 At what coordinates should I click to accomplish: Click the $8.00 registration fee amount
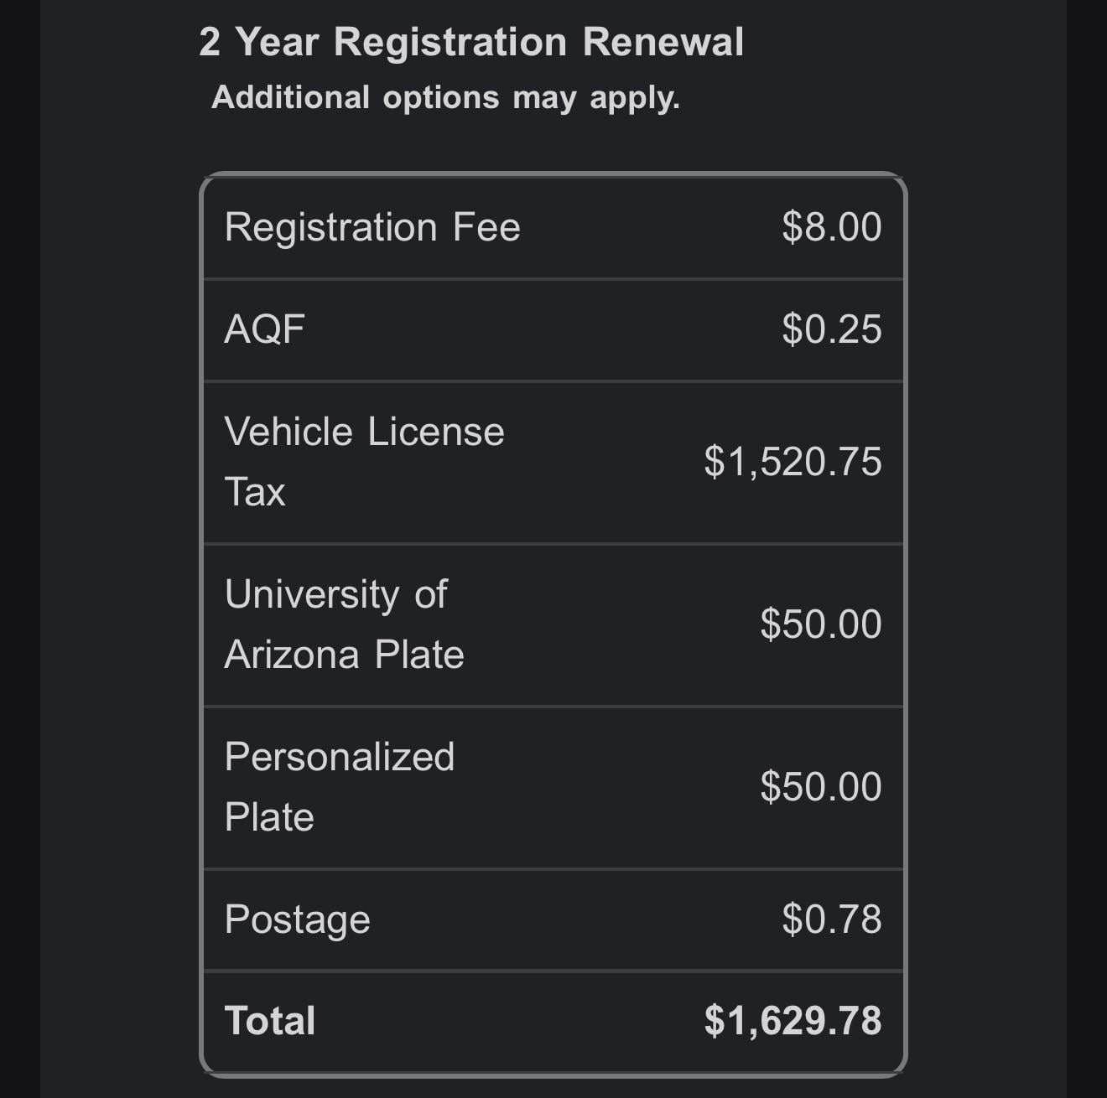831,227
